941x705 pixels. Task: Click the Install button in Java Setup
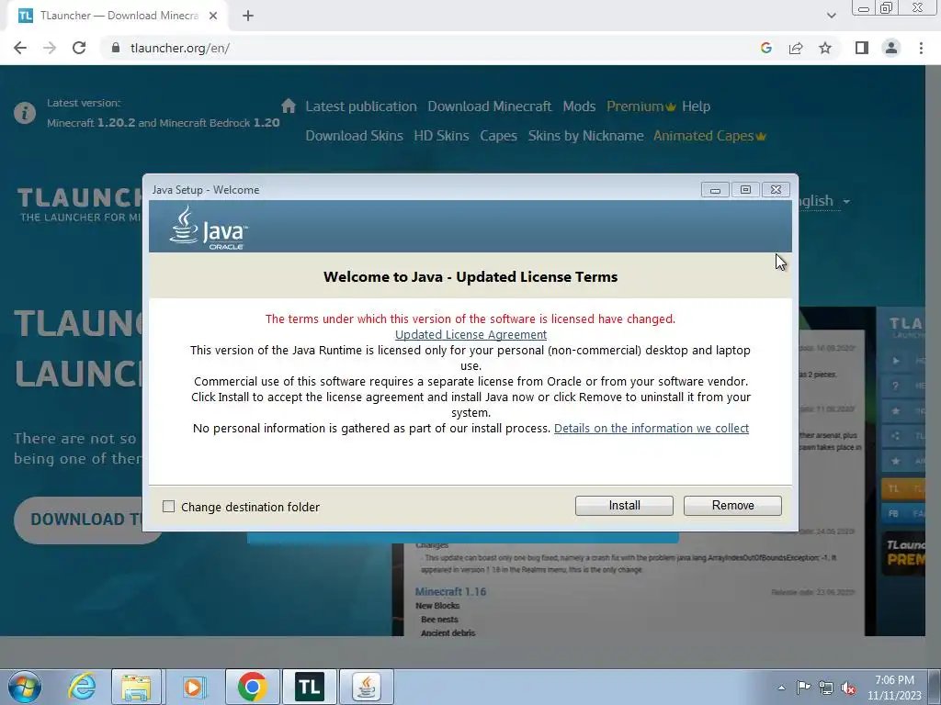pyautogui.click(x=624, y=506)
